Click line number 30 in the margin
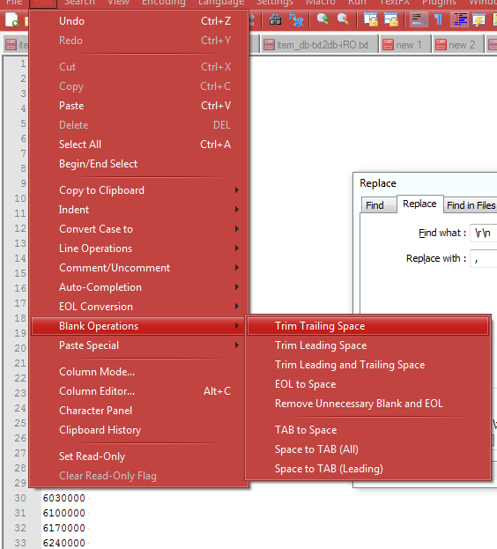This screenshot has width=497, height=549. 20,498
